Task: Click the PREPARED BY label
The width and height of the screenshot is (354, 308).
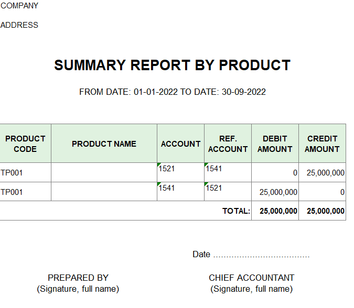Action: point(78,278)
